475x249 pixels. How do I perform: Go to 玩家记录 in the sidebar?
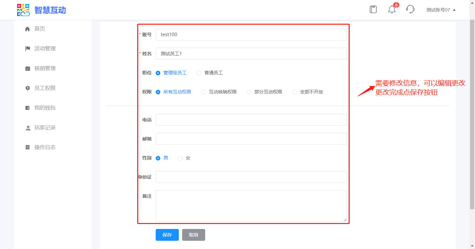[x=45, y=128]
